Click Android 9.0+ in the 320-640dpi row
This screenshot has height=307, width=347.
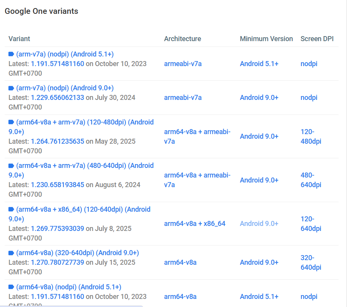coord(259,262)
